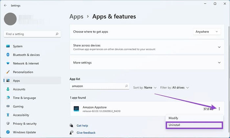This screenshot has width=230, height=138.
Task: Choose Uninstall from the context menu
Action: coord(194,125)
